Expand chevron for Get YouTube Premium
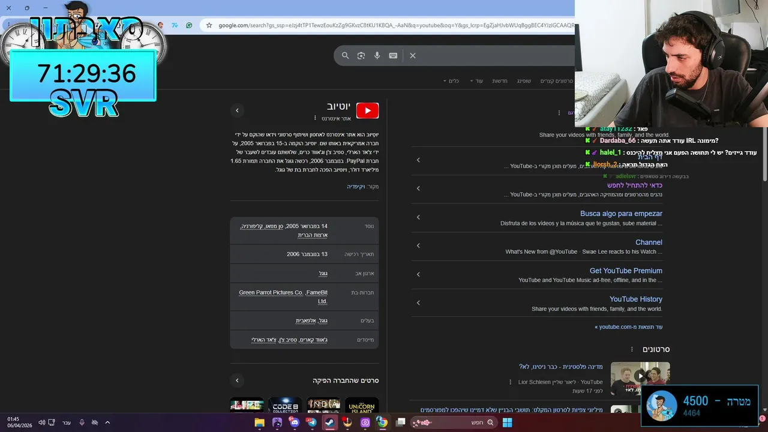 click(418, 274)
